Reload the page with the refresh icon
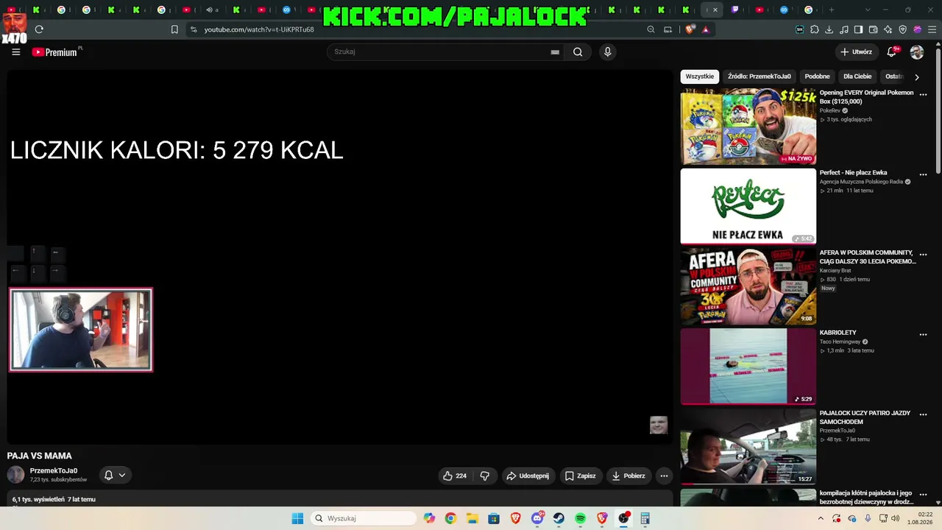 [39, 29]
